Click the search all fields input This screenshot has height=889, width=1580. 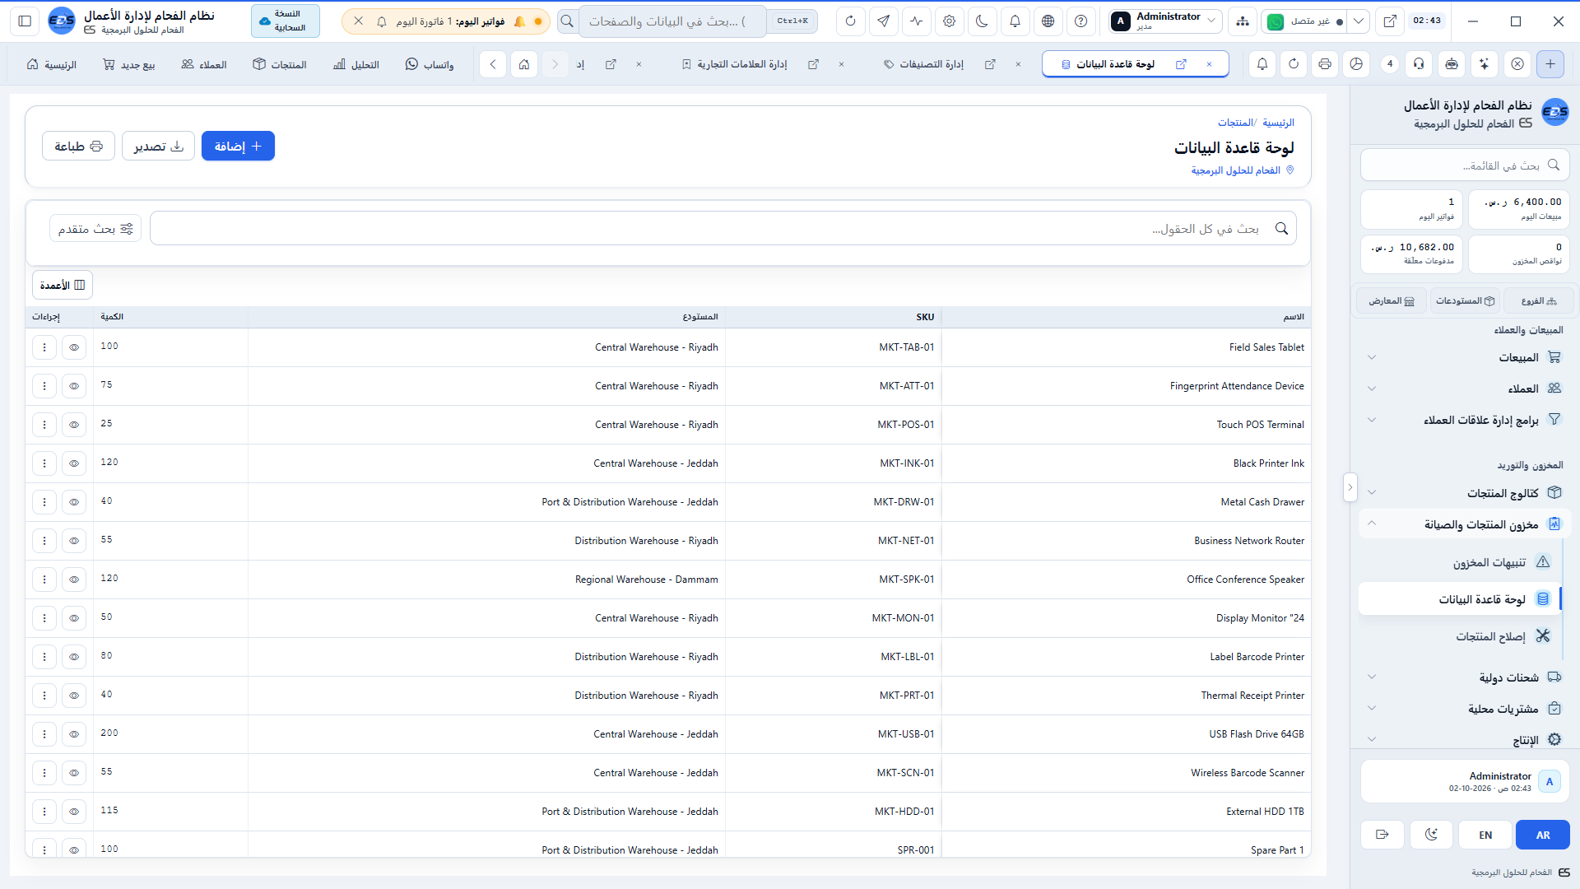723,229
